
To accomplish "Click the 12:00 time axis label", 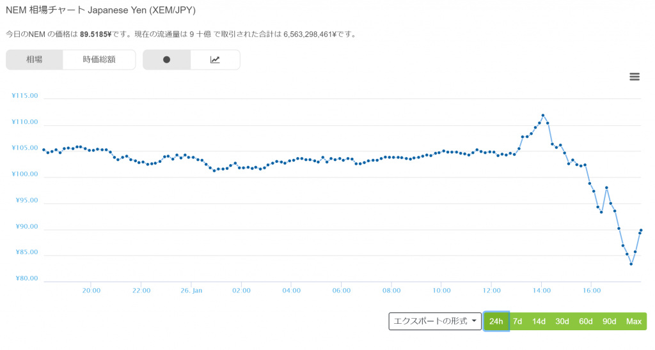I will click(x=492, y=291).
